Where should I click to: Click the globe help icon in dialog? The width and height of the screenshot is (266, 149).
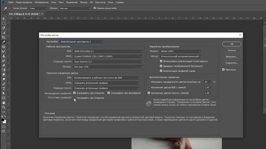click(149, 103)
